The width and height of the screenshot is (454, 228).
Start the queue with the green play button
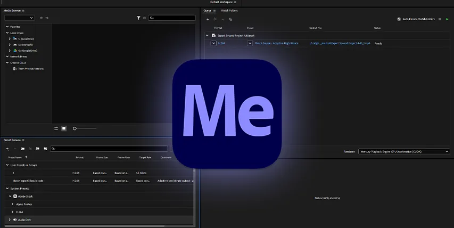coord(447,19)
